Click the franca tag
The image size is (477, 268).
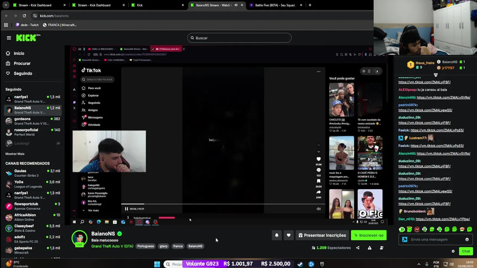(x=178, y=246)
